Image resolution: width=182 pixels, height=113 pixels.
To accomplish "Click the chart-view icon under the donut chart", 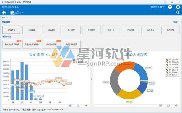I will 160,105.
